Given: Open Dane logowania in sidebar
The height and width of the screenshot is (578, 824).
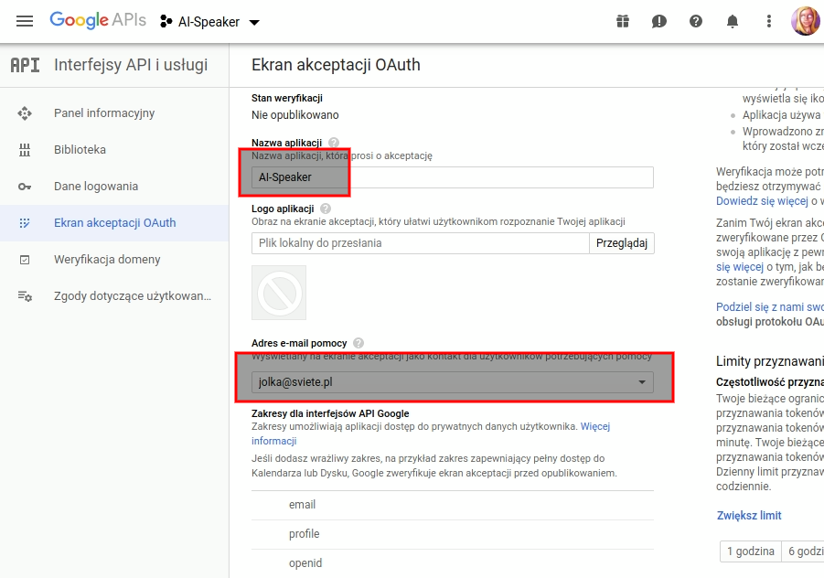Looking at the screenshot, I should (114, 187).
